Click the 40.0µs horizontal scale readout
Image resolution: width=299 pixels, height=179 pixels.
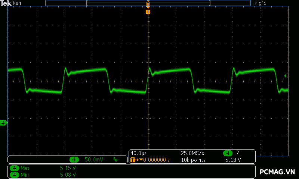pos(138,153)
